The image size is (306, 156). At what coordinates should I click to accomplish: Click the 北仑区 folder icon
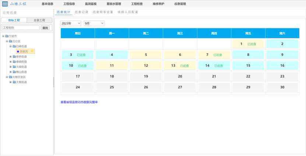tap(11, 41)
